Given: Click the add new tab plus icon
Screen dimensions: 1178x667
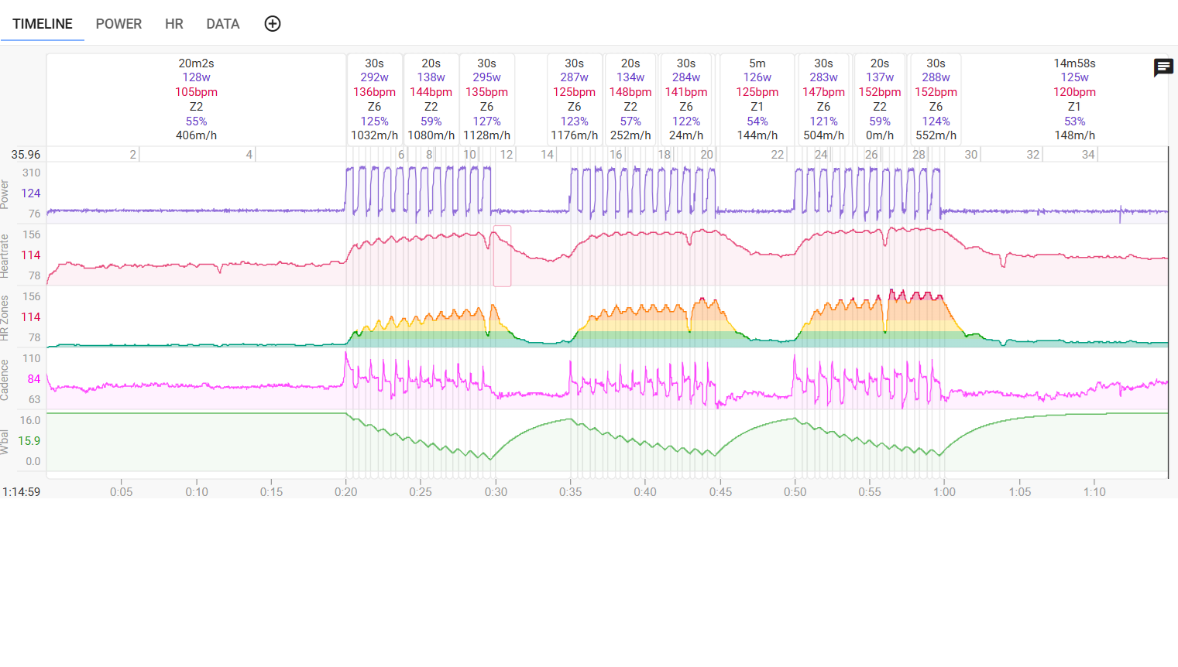Looking at the screenshot, I should coord(273,24).
